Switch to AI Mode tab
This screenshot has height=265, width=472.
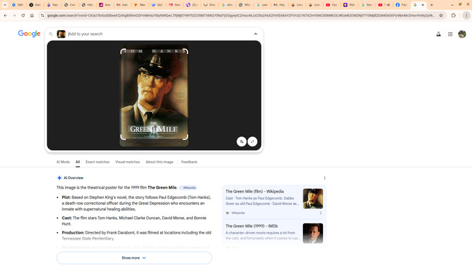(x=63, y=162)
